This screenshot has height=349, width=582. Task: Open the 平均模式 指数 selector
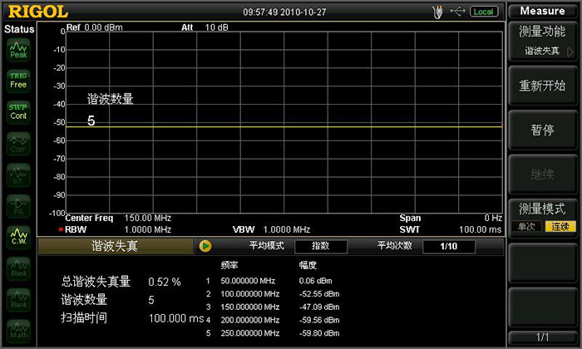click(x=320, y=246)
